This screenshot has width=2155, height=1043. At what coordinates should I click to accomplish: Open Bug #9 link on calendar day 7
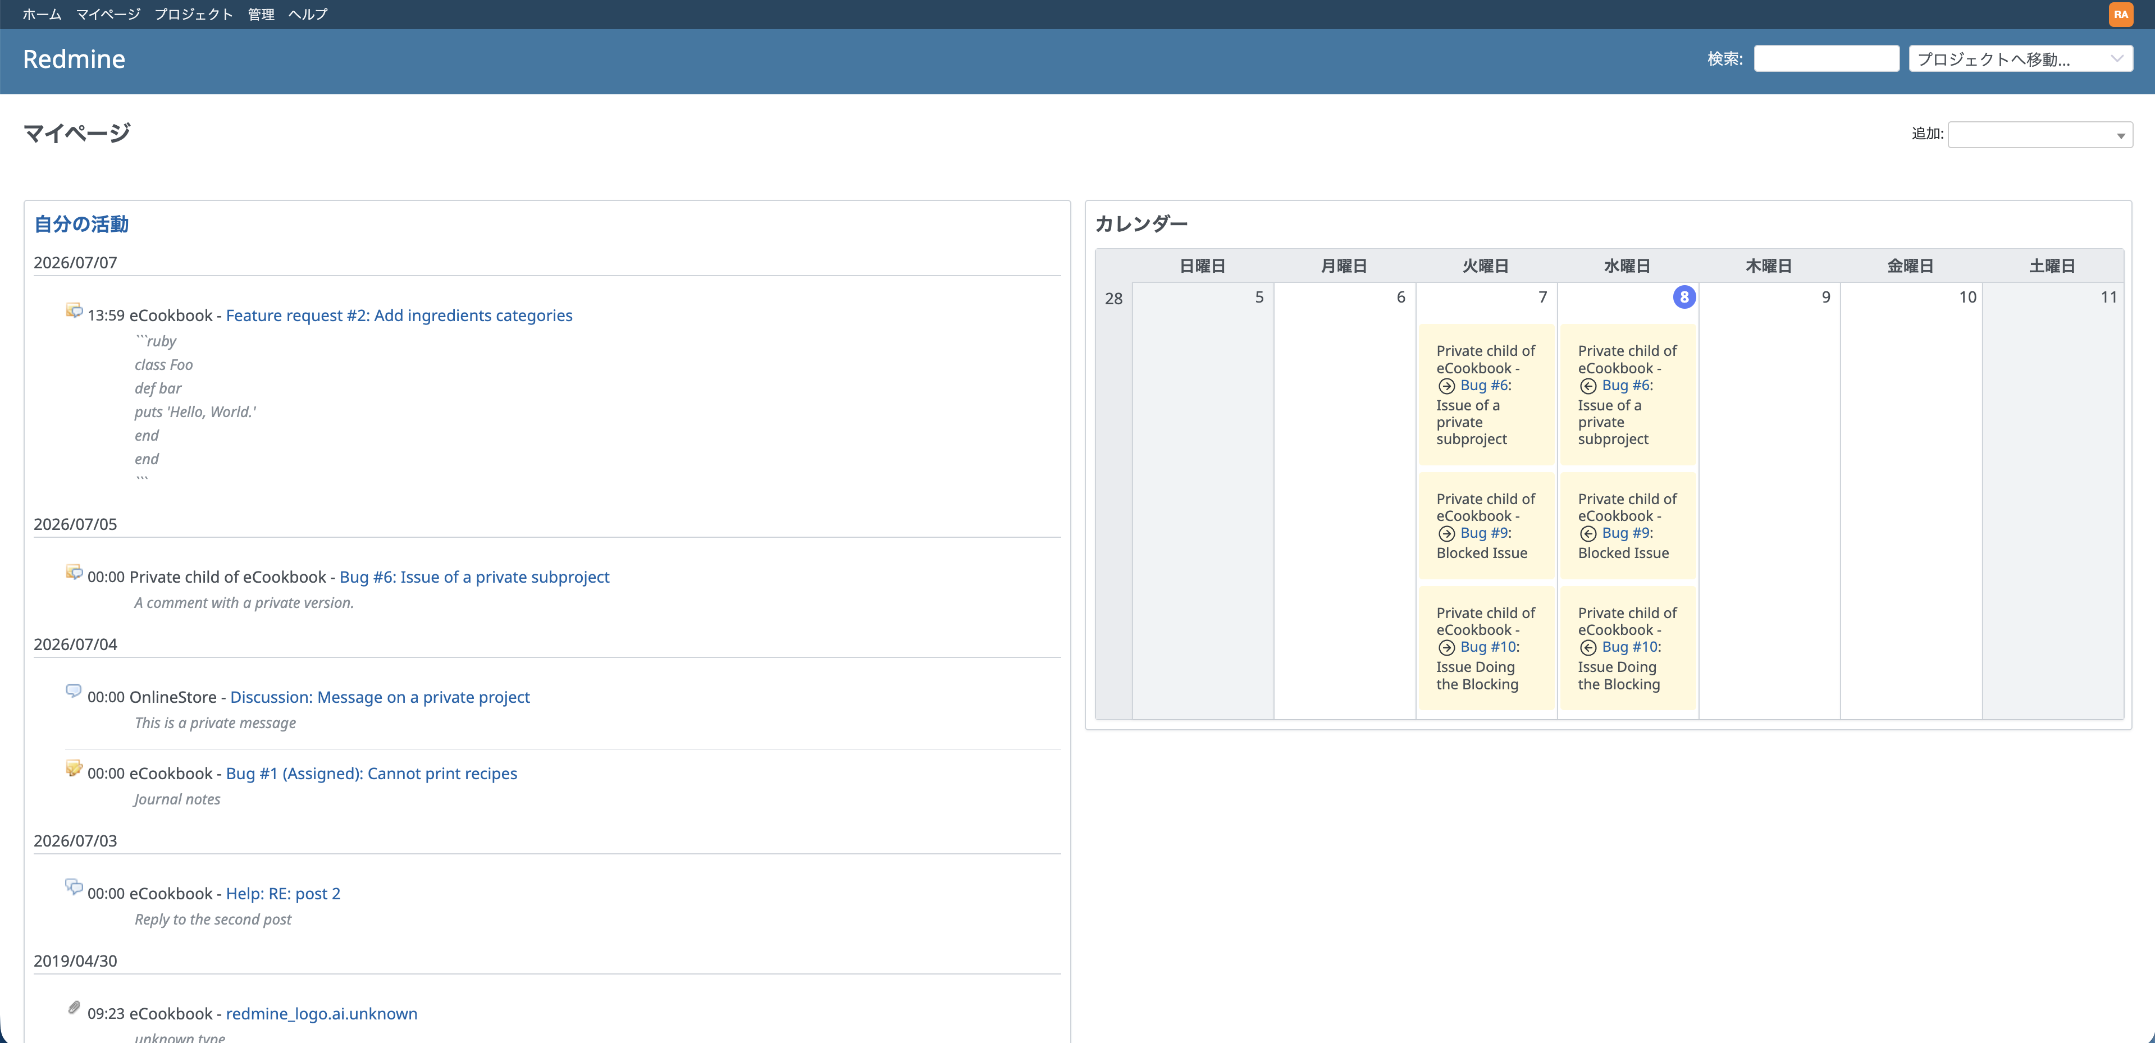[1484, 533]
